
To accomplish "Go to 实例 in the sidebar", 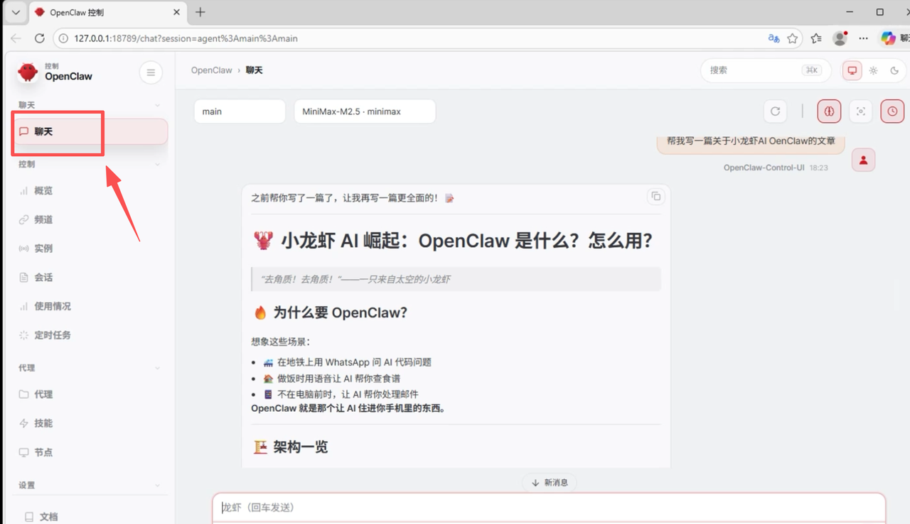I will 91,249.
